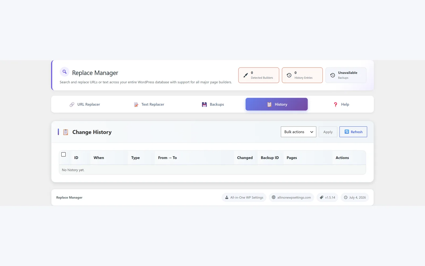Click the Backups floppy disk icon
The width and height of the screenshot is (425, 266).
204,105
